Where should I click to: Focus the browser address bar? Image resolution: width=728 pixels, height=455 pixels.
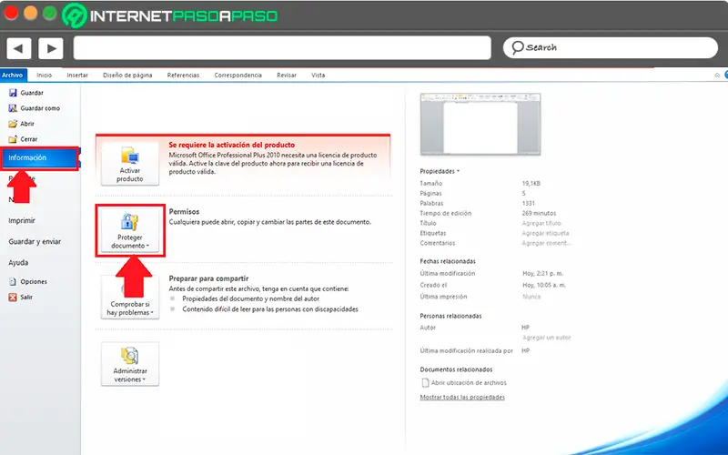282,48
